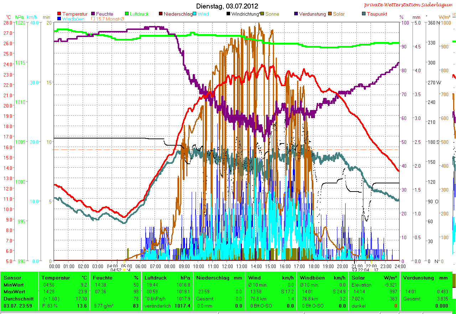This screenshot has height=314, width=456.
Task: Toggle the 15.7 Monat-Ø legend box
Action: 93,19
